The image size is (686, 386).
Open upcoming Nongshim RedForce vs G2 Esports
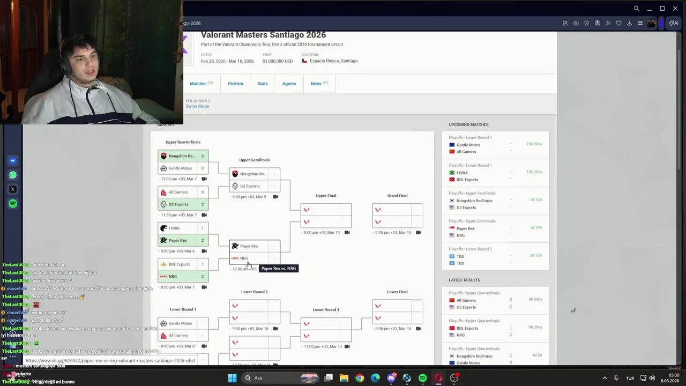495,201
